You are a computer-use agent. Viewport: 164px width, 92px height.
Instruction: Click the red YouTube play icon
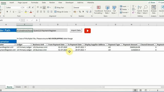(88, 31)
